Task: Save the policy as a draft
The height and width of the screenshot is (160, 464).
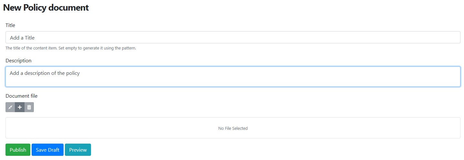Action: (x=47, y=150)
